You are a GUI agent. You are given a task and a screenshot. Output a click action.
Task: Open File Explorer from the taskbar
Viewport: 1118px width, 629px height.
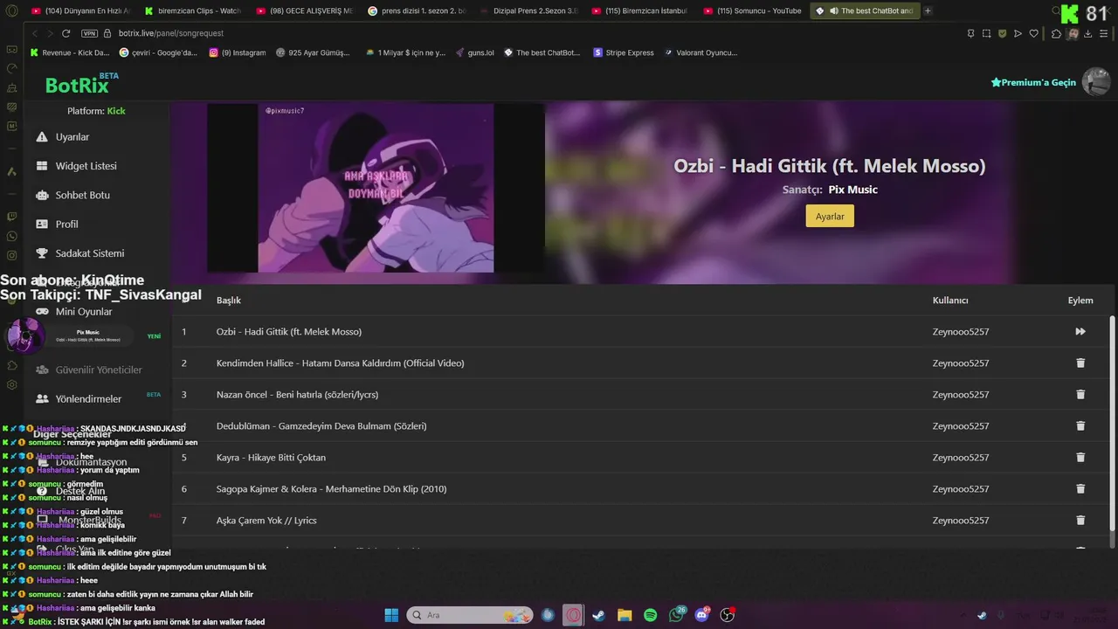click(625, 615)
